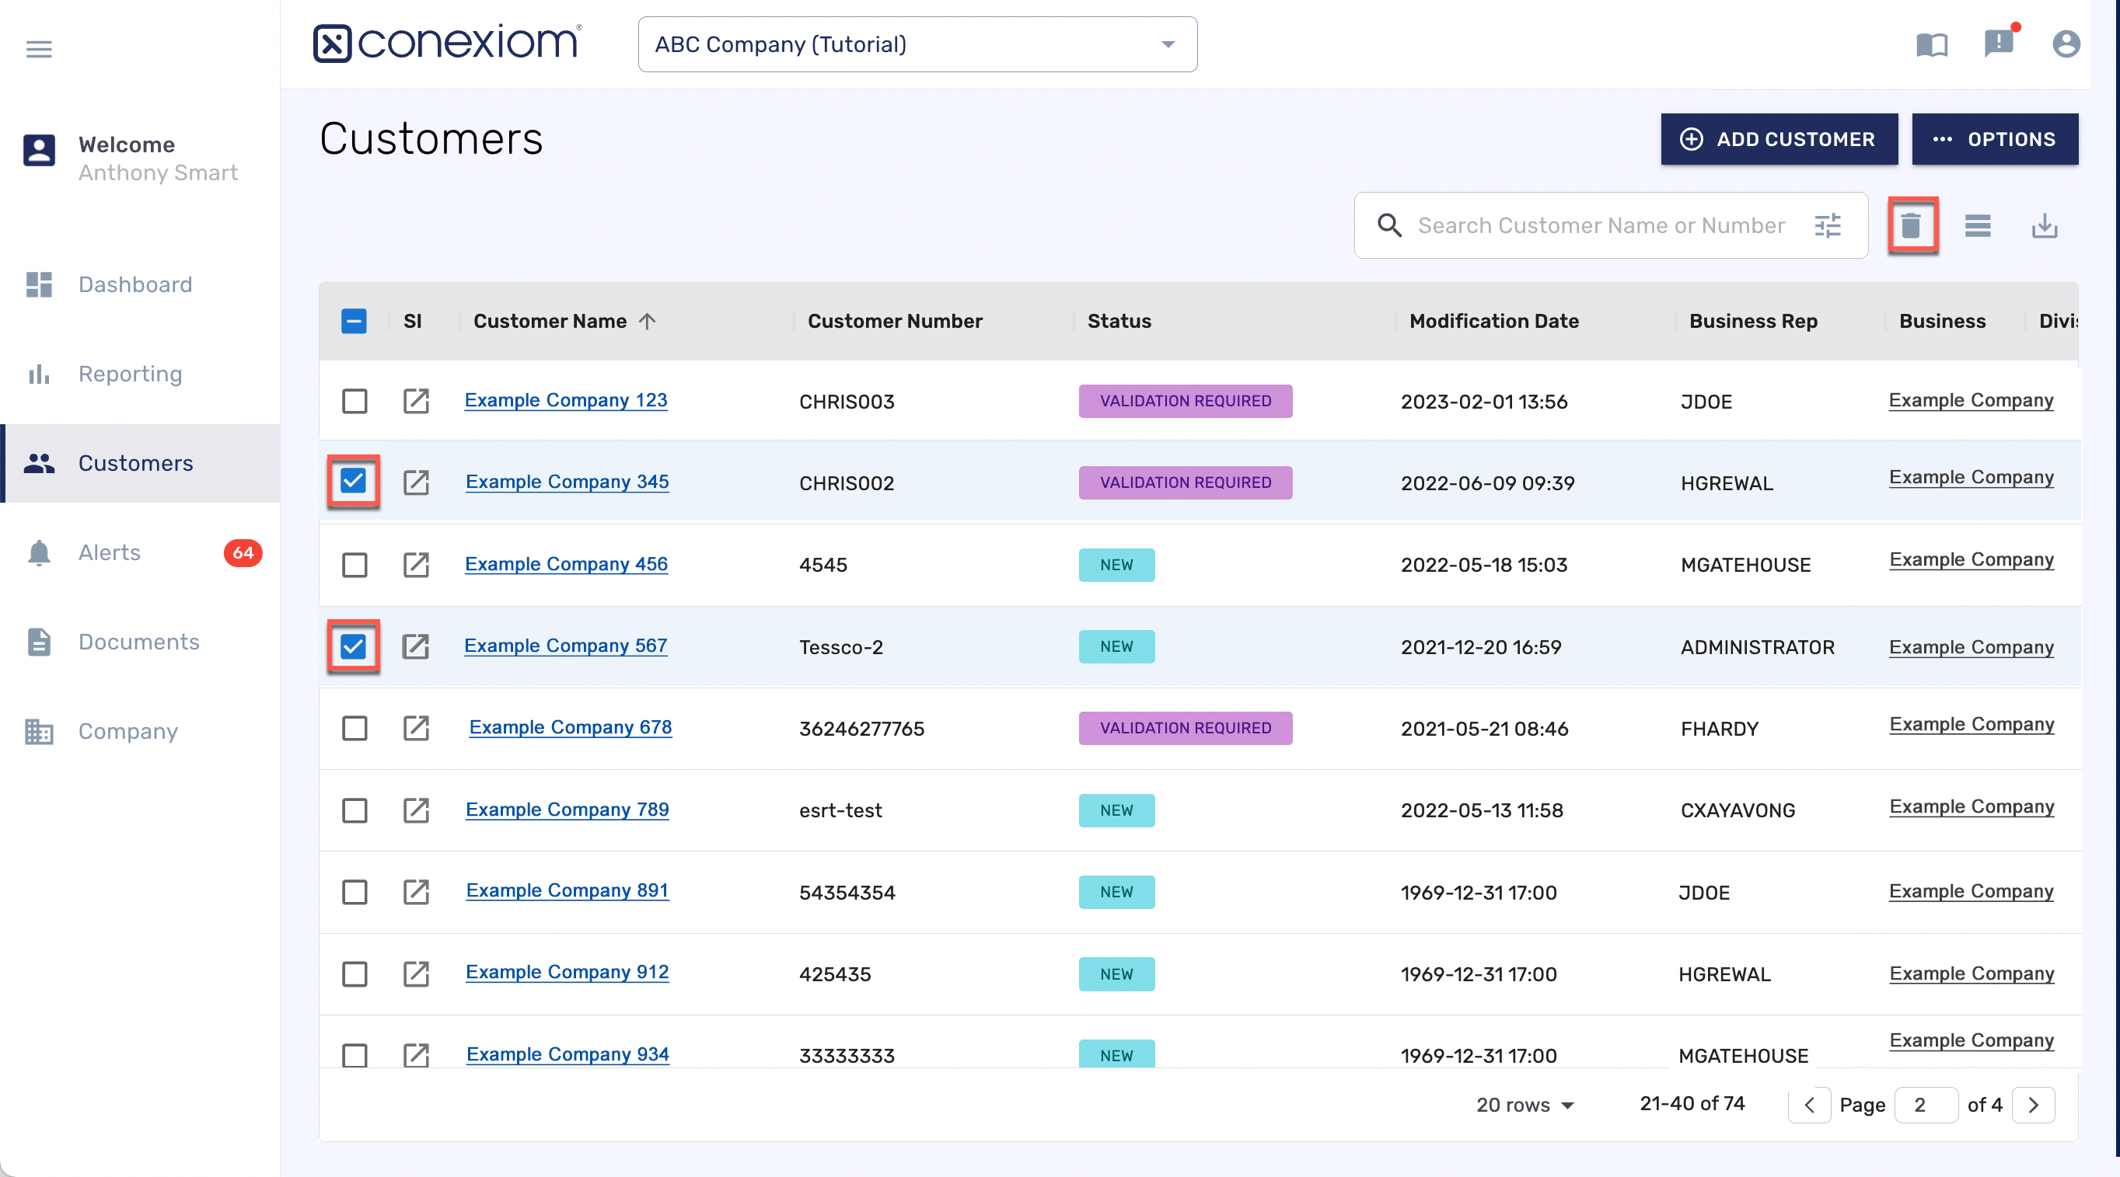Viewport: 2120px width, 1177px height.
Task: Open the download export icon
Action: 2044,225
